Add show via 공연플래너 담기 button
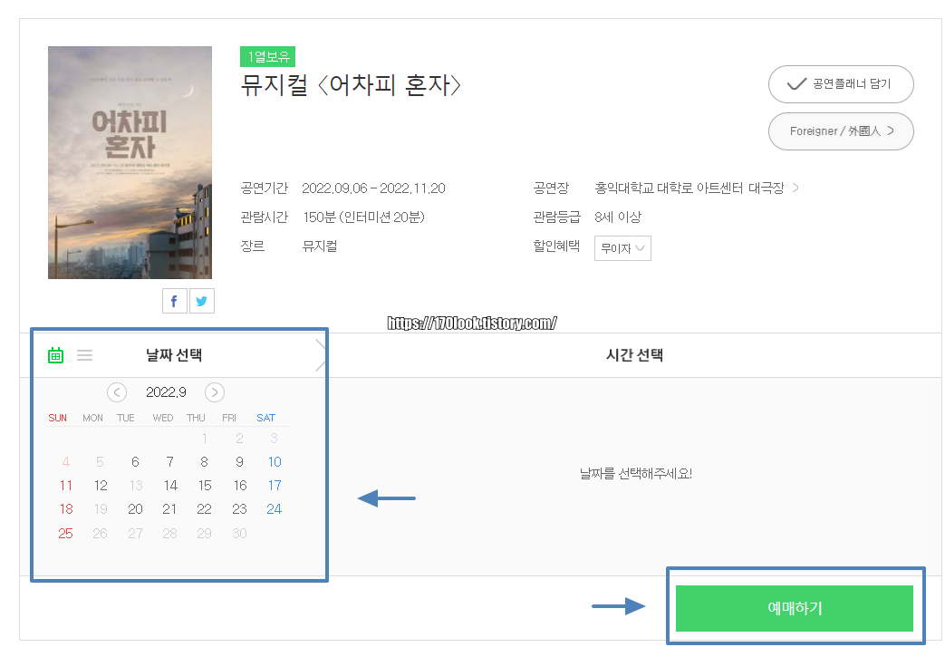The image size is (945, 647). tap(840, 83)
